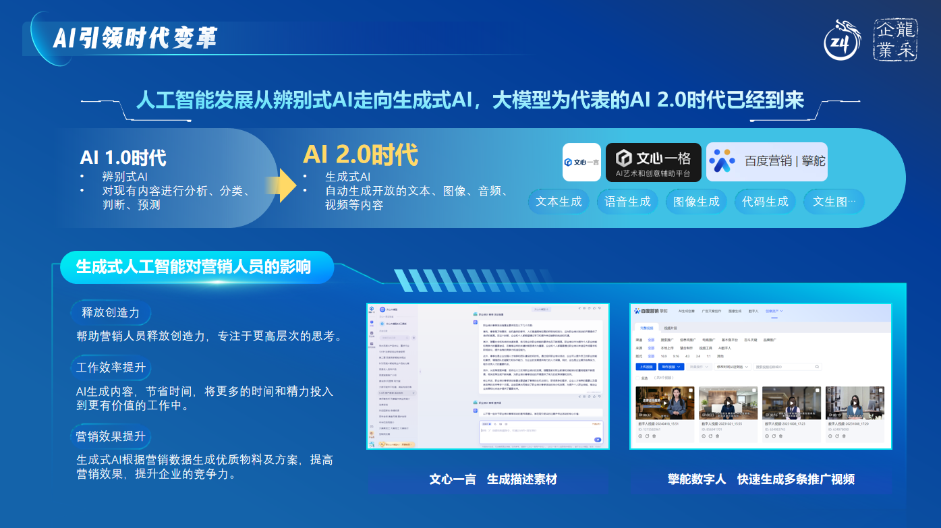Viewport: 941px width, 528px height.
Task: Tick the checkbox on video 20231008_17:23
Action: pyautogui.click(x=816, y=390)
